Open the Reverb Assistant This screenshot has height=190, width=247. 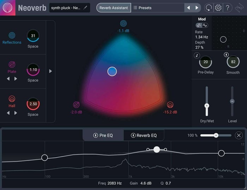[x=114, y=8]
